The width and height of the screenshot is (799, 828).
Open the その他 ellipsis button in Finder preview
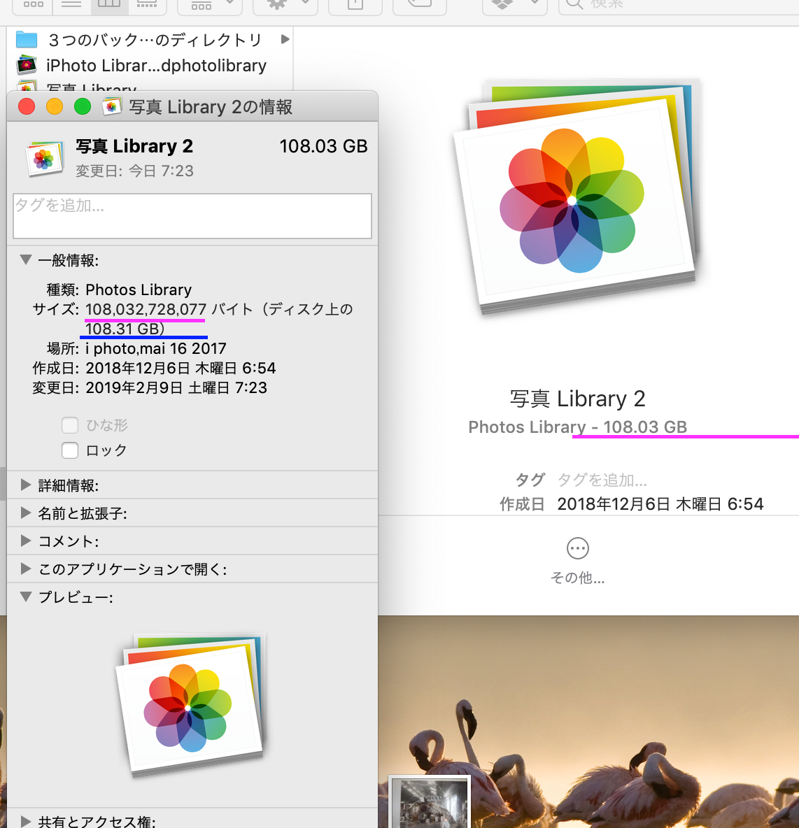578,548
